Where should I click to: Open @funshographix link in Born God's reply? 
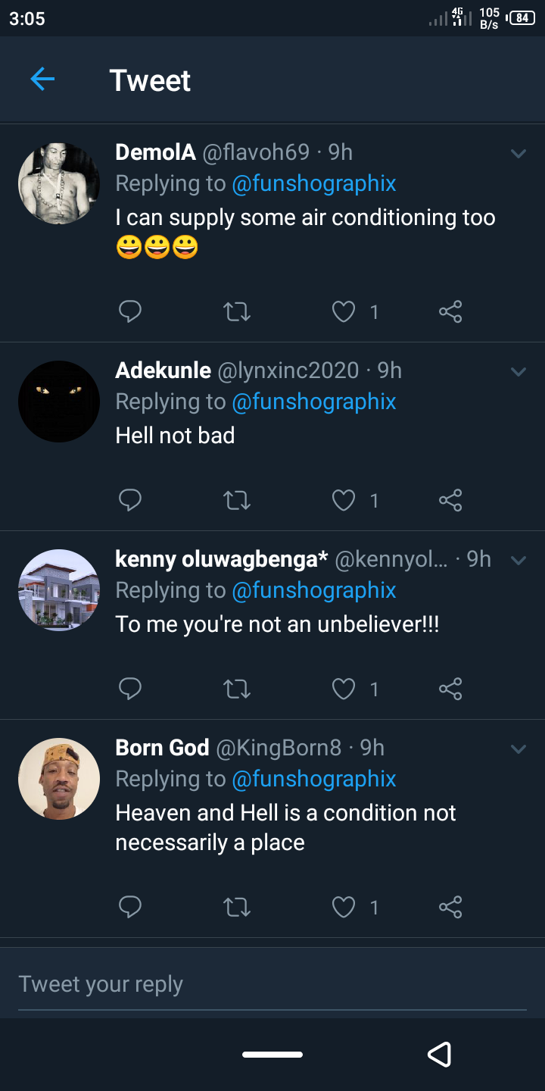click(x=313, y=780)
